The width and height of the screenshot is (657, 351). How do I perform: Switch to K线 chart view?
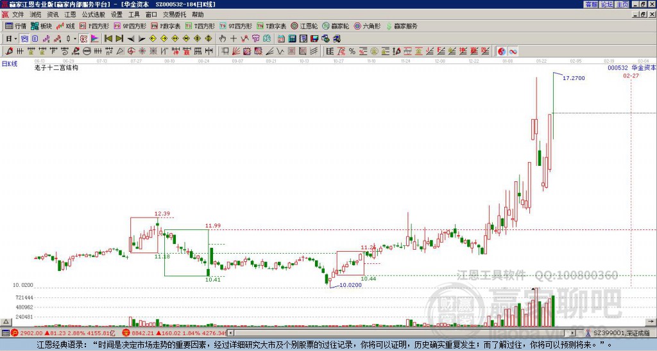coord(66,26)
